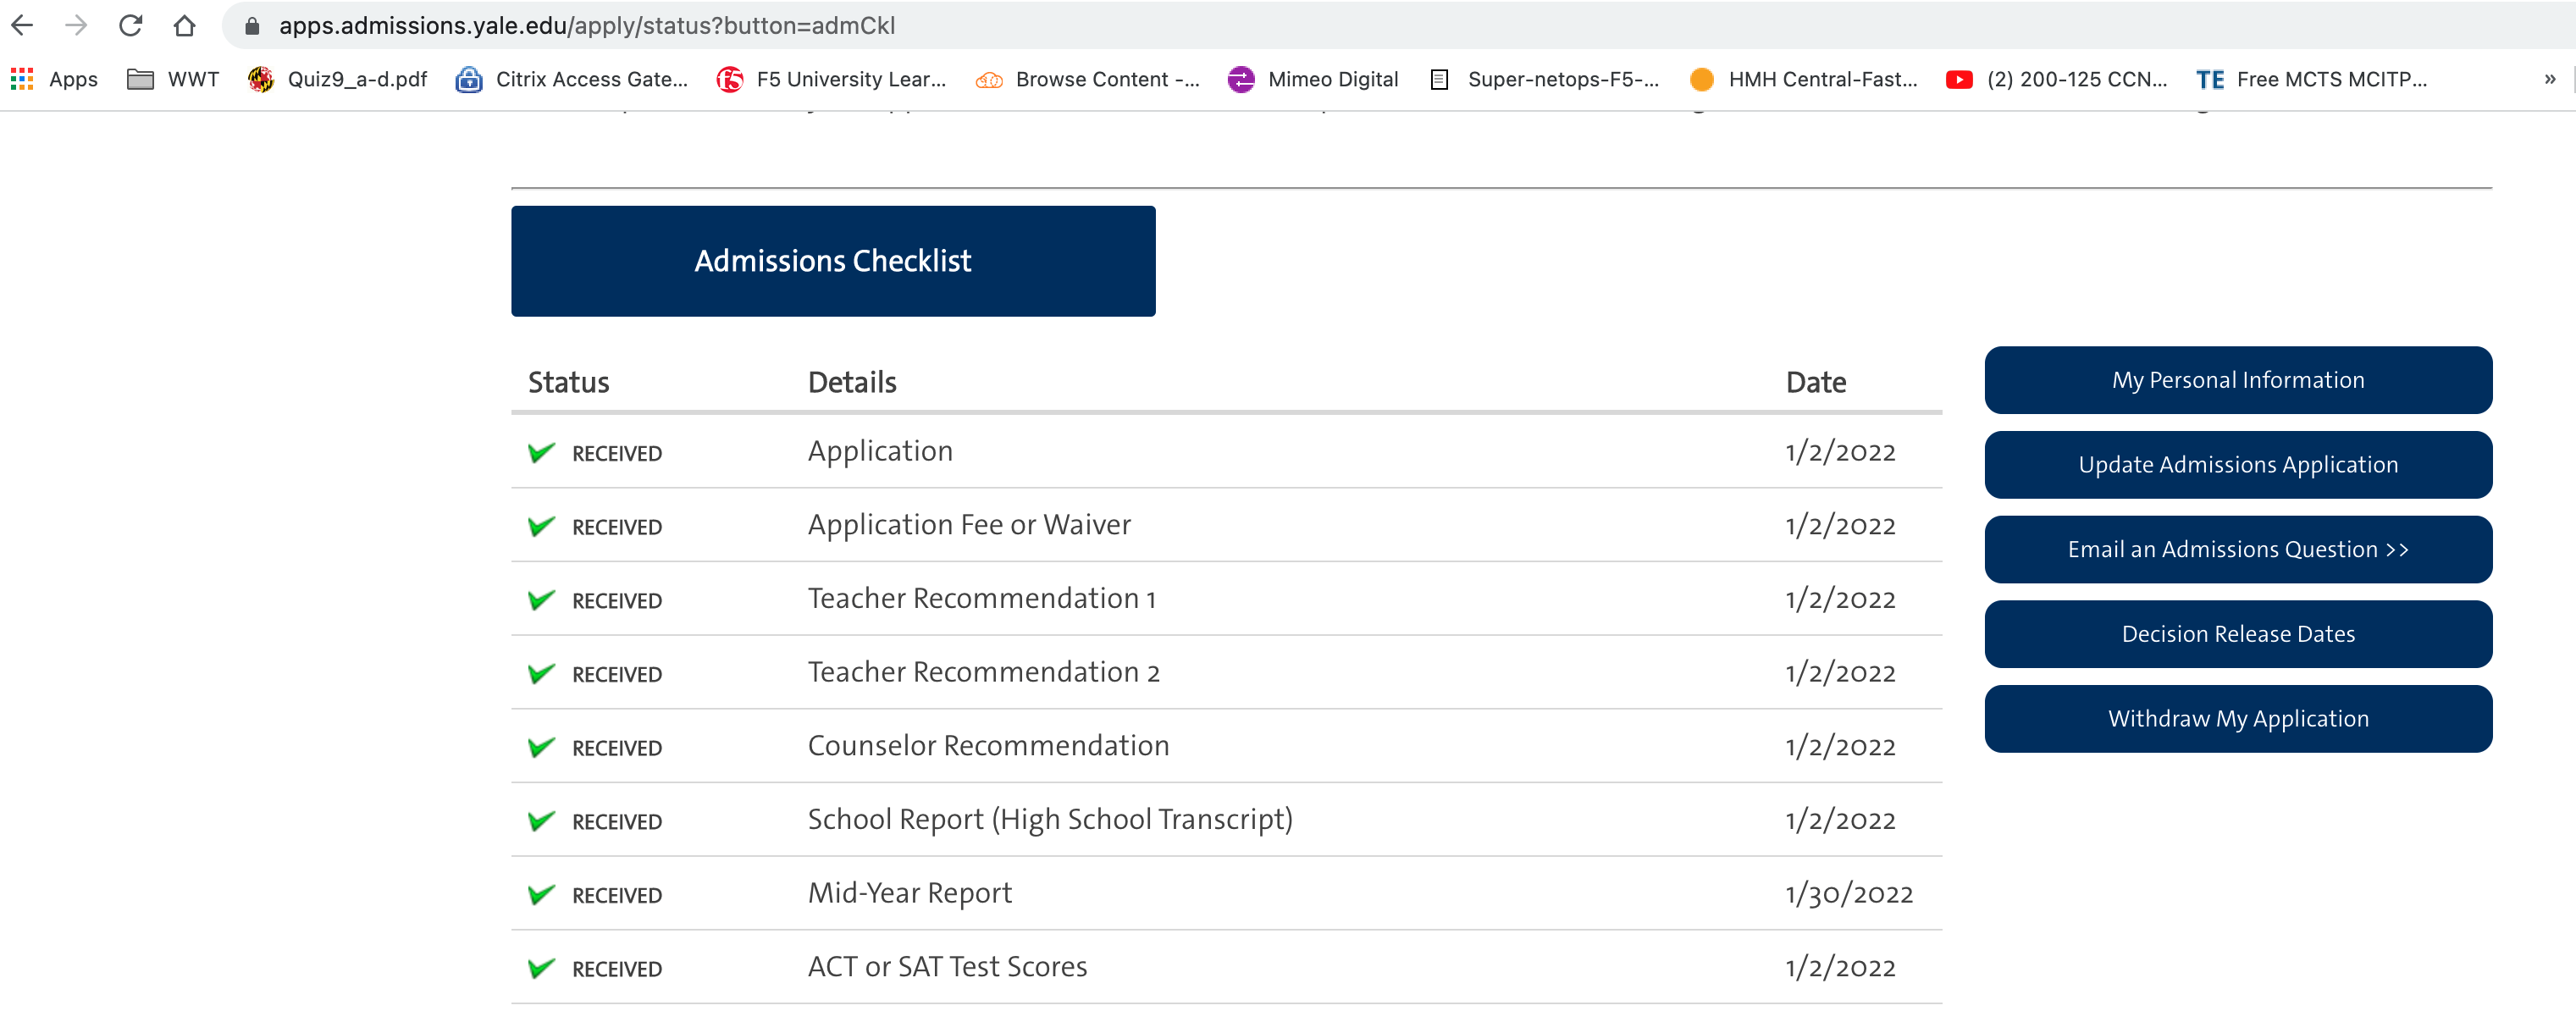Image resolution: width=2576 pixels, height=1011 pixels.
Task: Click the address bar URL field
Action: pos(1400,26)
